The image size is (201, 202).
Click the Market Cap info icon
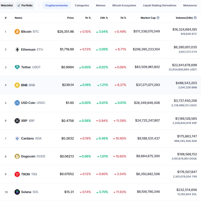tap(158, 18)
